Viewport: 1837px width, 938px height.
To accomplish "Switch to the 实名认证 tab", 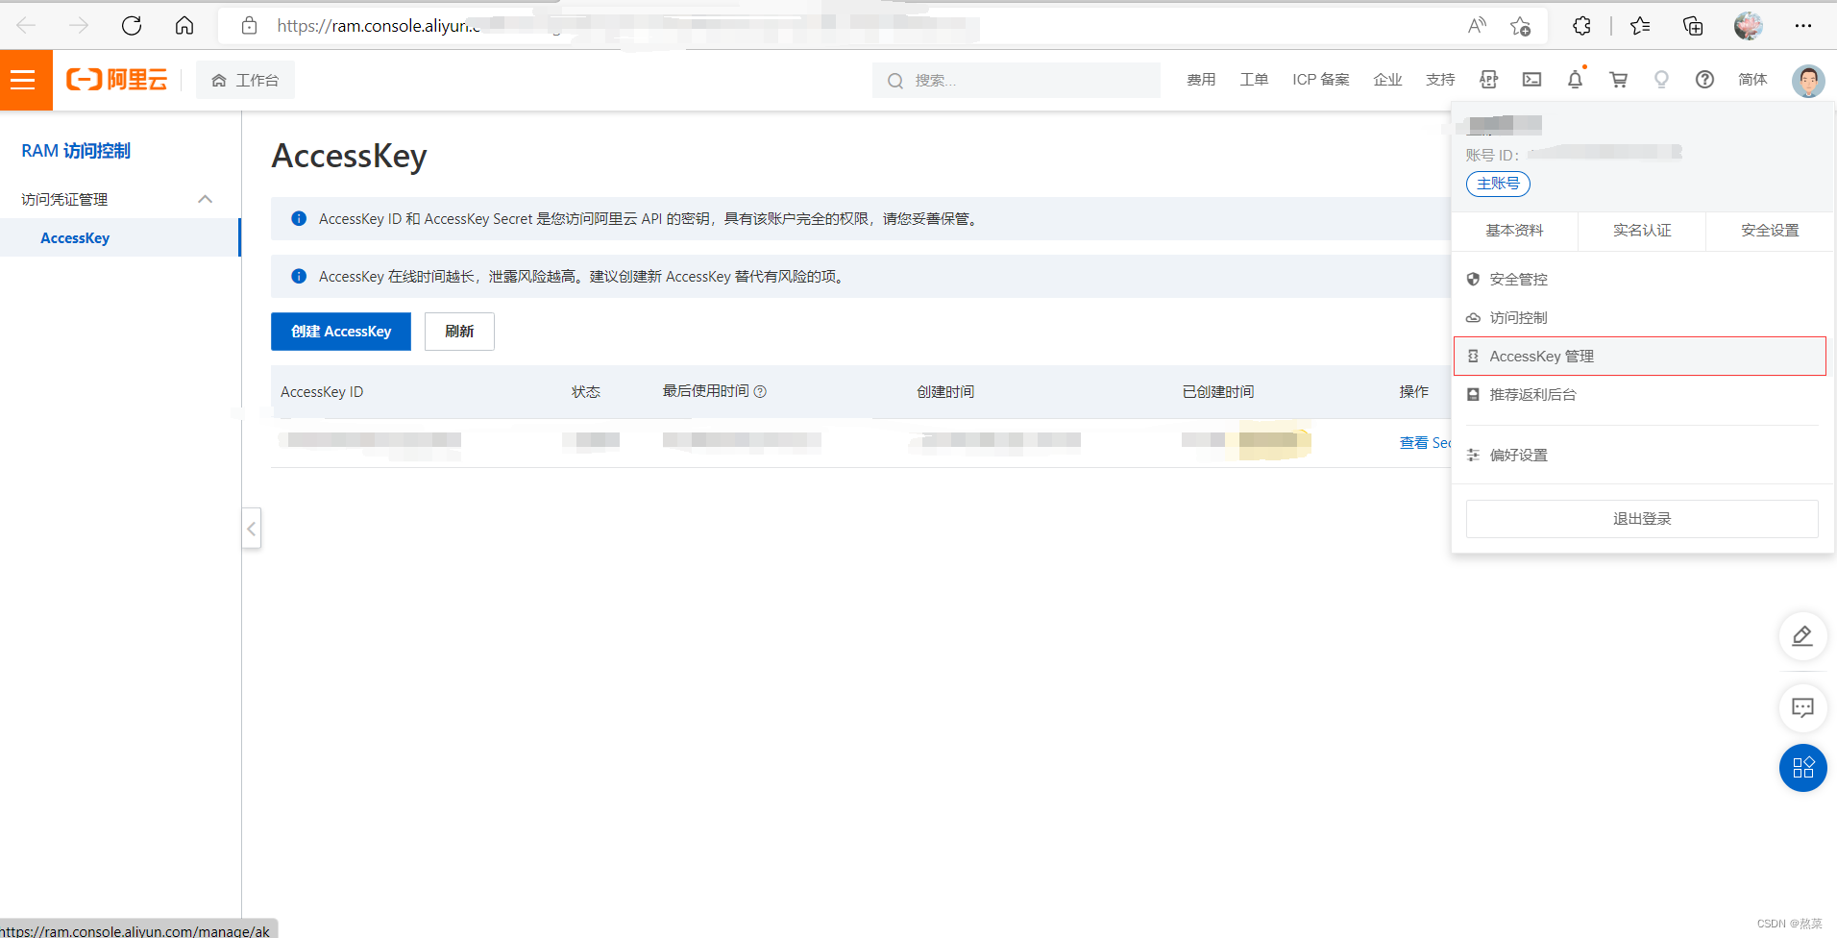I will coord(1640,231).
